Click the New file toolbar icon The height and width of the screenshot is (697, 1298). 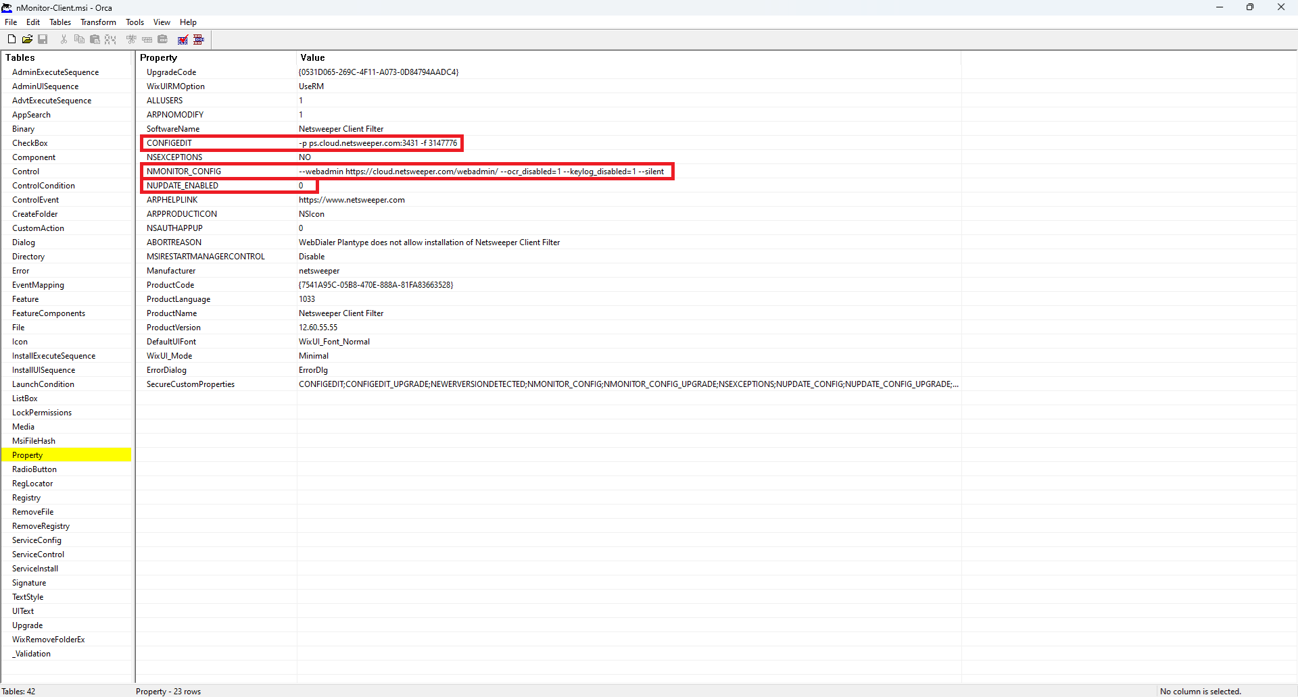click(x=11, y=39)
